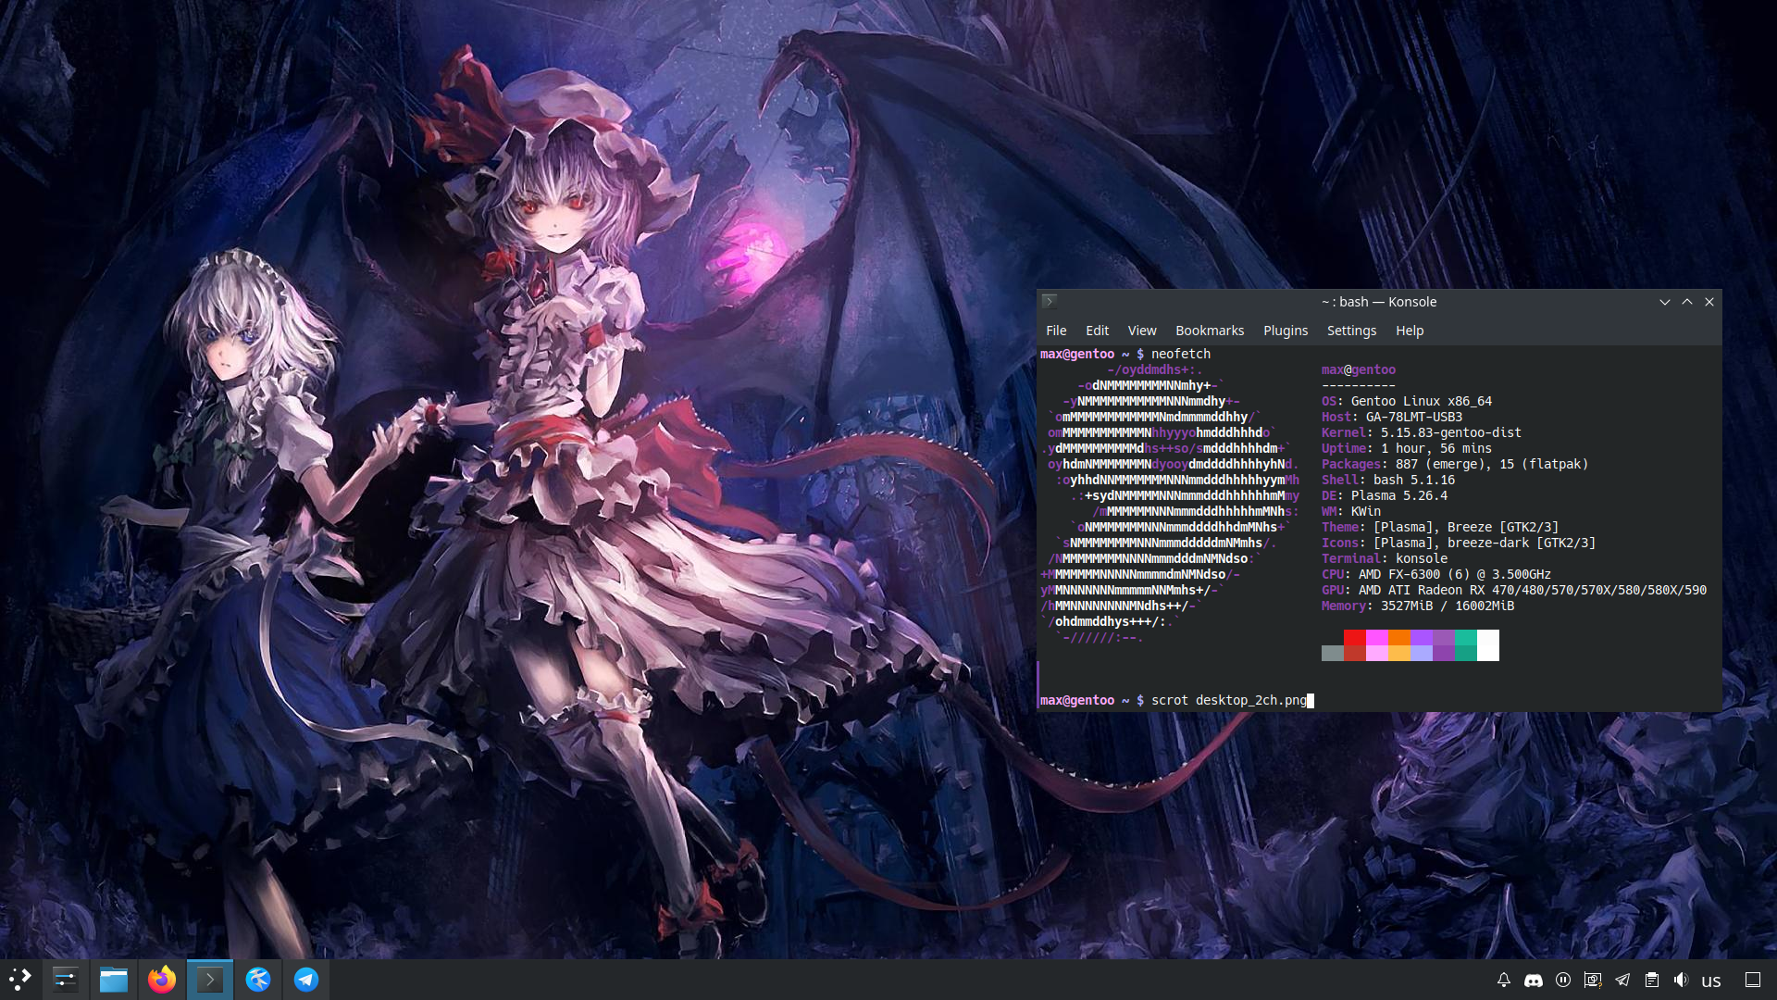1777x1000 pixels.
Task: Open the Plasma application launcher
Action: 20,979
